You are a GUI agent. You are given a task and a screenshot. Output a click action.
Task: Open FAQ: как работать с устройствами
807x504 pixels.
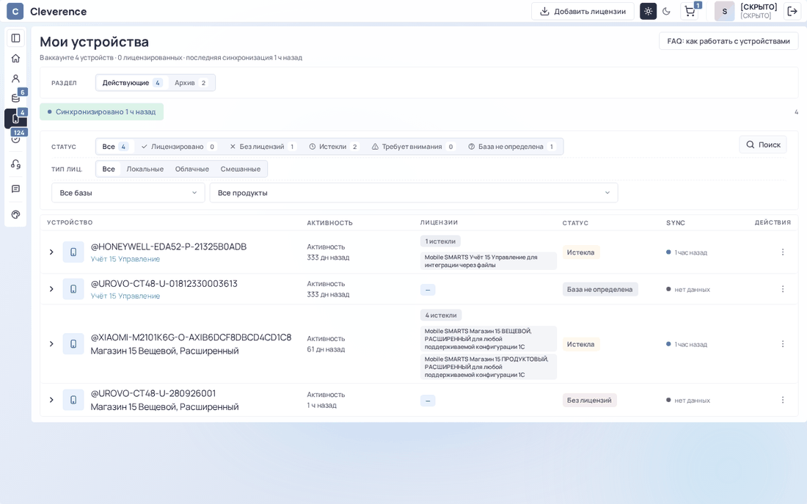click(x=729, y=41)
